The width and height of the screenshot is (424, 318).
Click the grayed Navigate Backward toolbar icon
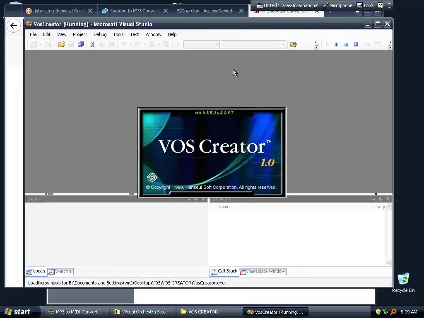pos(152,44)
